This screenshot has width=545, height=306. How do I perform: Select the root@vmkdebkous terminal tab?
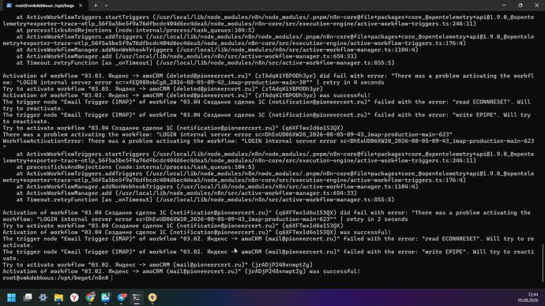(x=45, y=6)
